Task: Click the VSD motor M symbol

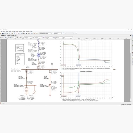Action: point(26,93)
